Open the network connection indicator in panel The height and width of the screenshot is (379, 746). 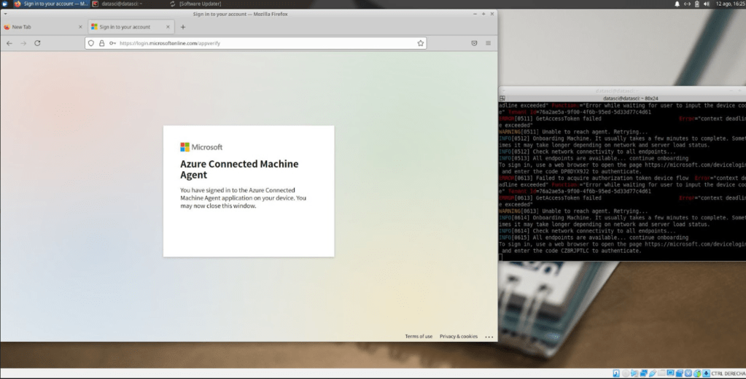[688, 4]
